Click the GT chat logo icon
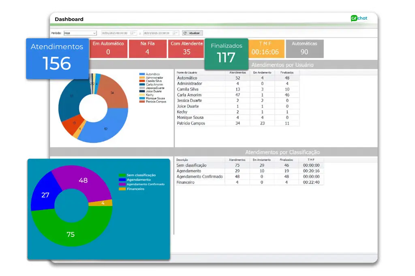This screenshot has width=415, height=276. point(354,18)
